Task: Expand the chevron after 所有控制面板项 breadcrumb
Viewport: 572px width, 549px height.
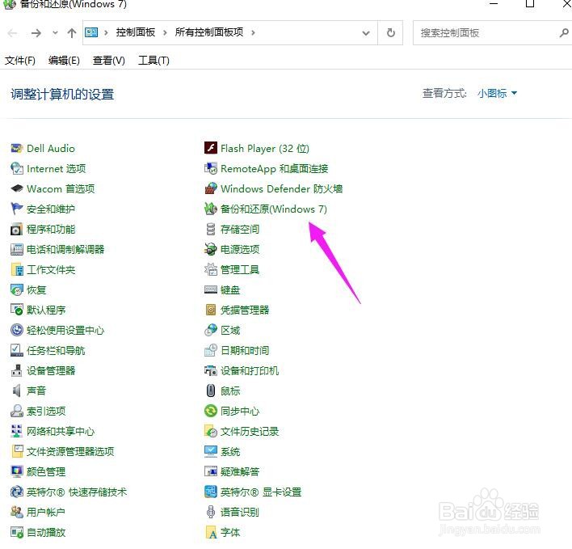Action: pyautogui.click(x=253, y=33)
